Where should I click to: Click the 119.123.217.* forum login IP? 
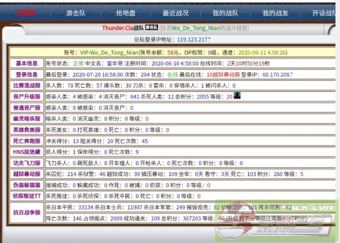(x=194, y=40)
